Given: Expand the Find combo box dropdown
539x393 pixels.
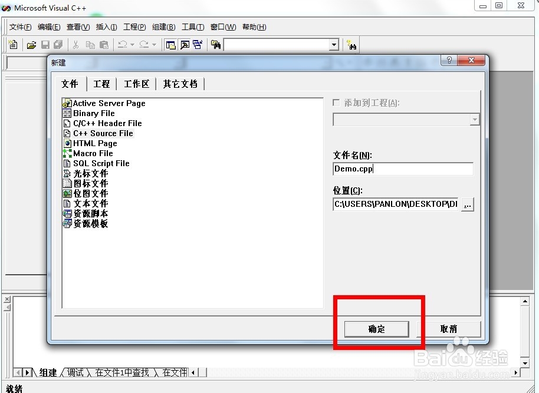Looking at the screenshot, I should tap(334, 45).
